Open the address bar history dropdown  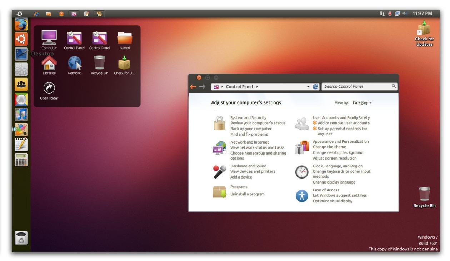pyautogui.click(x=309, y=86)
